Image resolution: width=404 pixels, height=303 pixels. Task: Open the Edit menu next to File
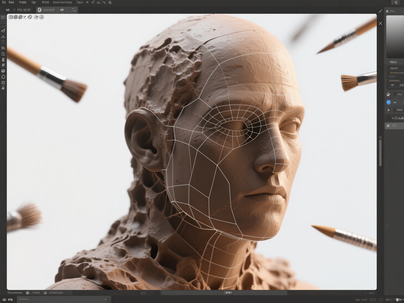pos(12,2)
